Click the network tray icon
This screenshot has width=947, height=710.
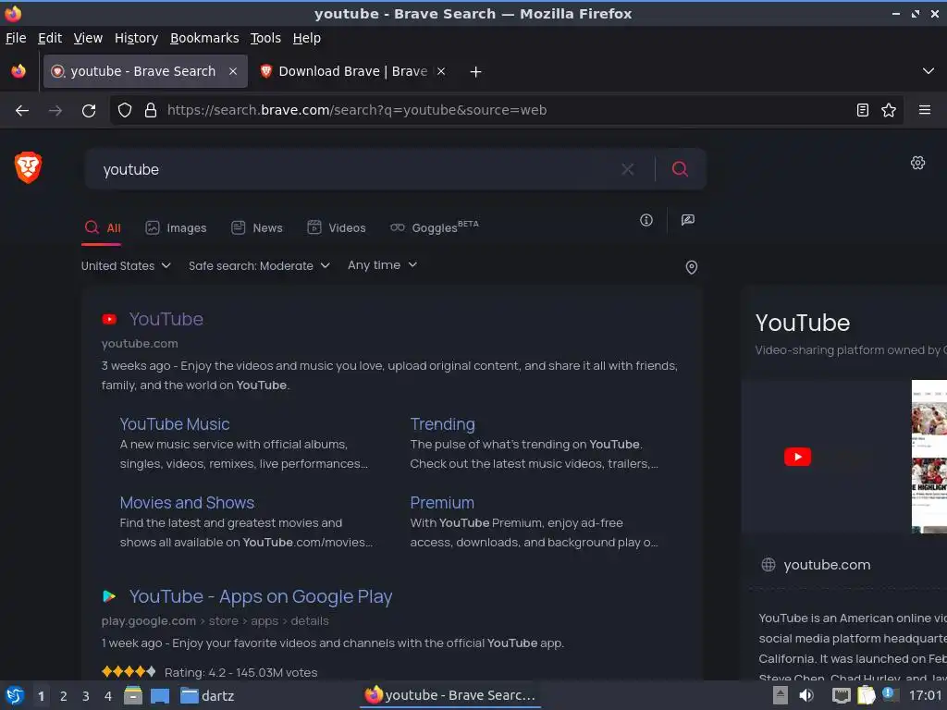click(x=841, y=695)
